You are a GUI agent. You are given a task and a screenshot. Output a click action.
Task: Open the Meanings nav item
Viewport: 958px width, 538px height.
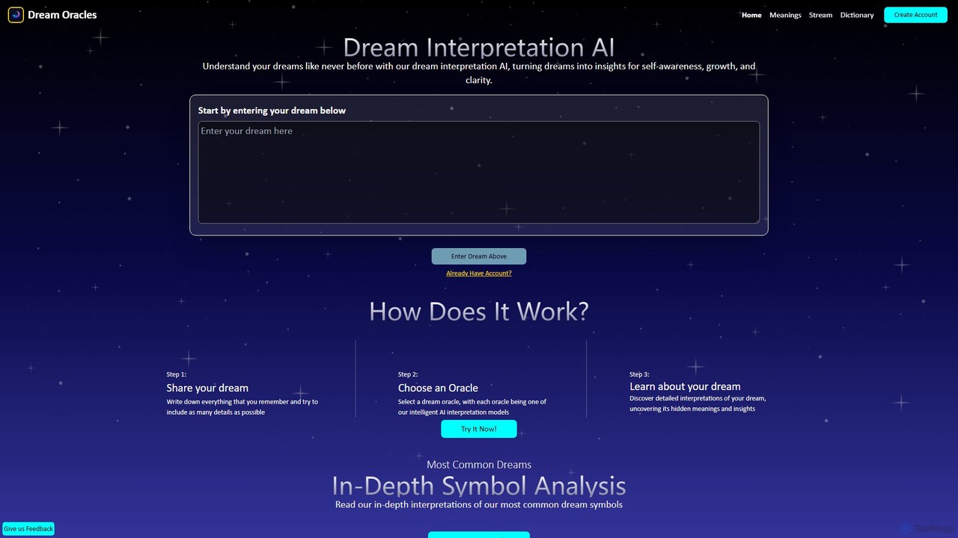(x=785, y=15)
